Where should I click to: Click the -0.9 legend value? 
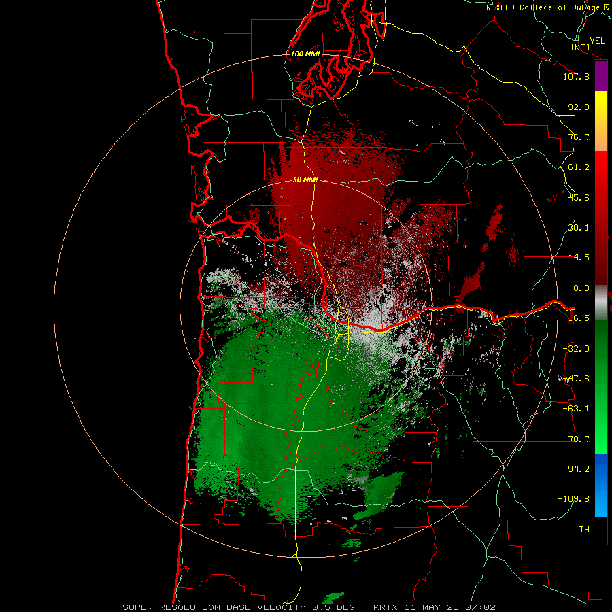tap(579, 288)
